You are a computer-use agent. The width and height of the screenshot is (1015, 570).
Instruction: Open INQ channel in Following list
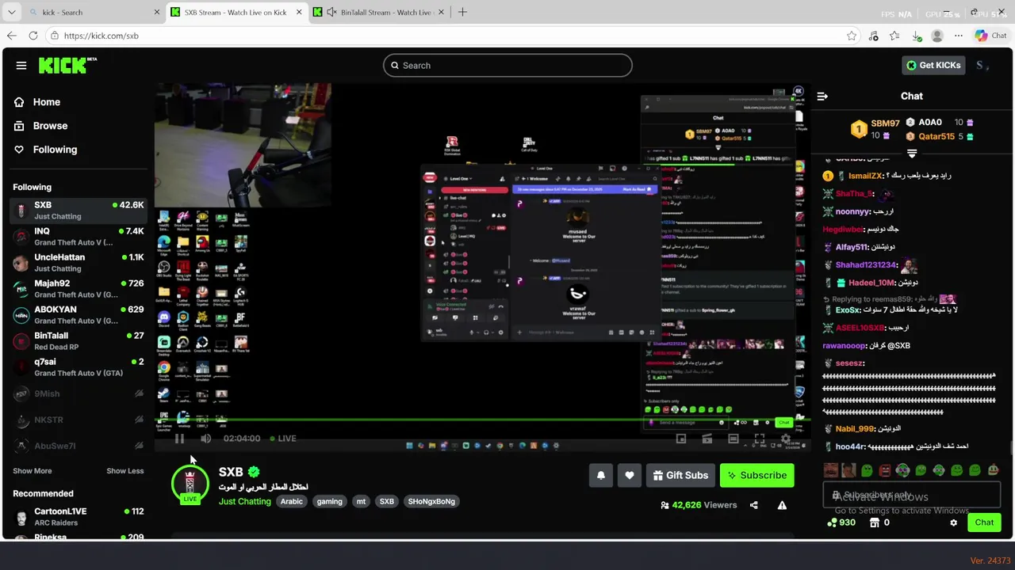pyautogui.click(x=78, y=237)
